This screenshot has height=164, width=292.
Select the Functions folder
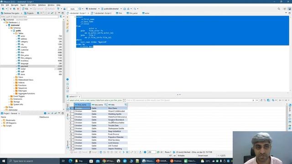pyautogui.click(x=22, y=85)
